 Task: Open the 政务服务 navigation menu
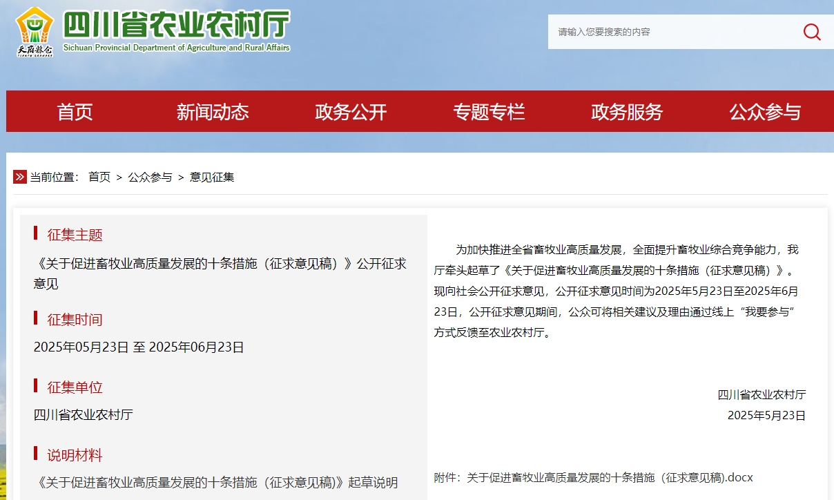pyautogui.click(x=625, y=111)
